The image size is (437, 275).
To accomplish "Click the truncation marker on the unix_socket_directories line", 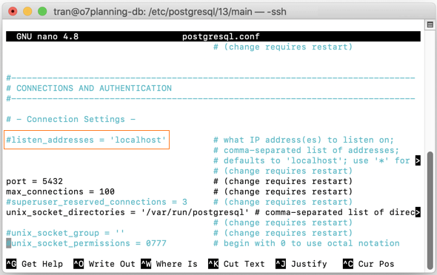I will click(418, 212).
